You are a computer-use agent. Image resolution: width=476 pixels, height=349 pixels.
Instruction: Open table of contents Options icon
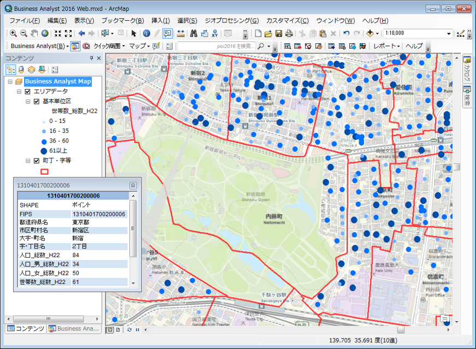55,70
